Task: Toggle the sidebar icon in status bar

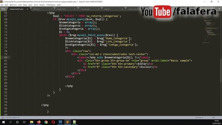Action: click(3, 117)
